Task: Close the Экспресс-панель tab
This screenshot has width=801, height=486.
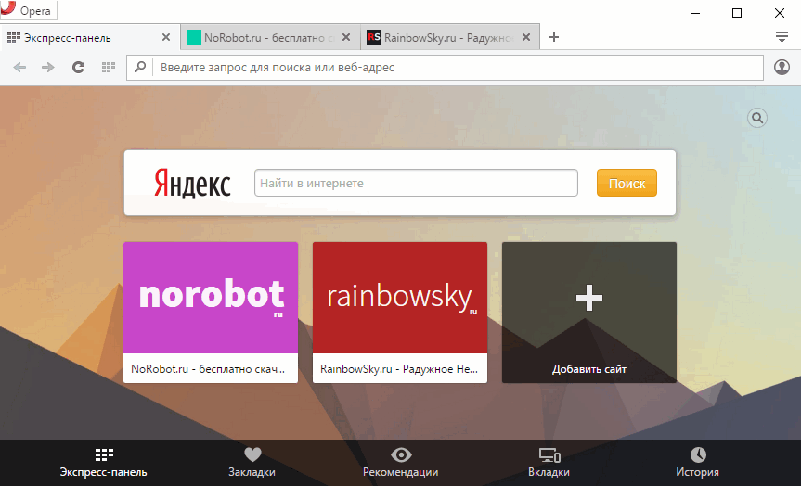Action: (x=166, y=37)
